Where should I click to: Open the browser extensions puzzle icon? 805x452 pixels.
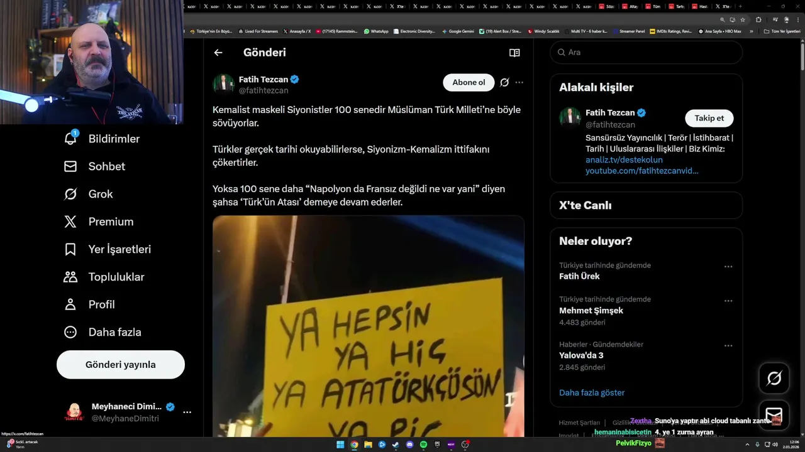coord(758,19)
